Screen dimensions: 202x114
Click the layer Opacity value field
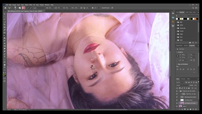click(x=196, y=85)
